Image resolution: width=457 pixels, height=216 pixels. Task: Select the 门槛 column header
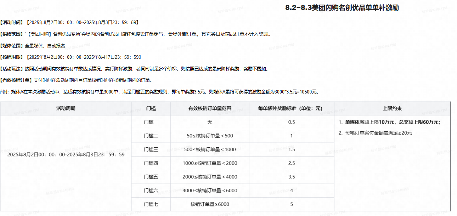(151, 108)
